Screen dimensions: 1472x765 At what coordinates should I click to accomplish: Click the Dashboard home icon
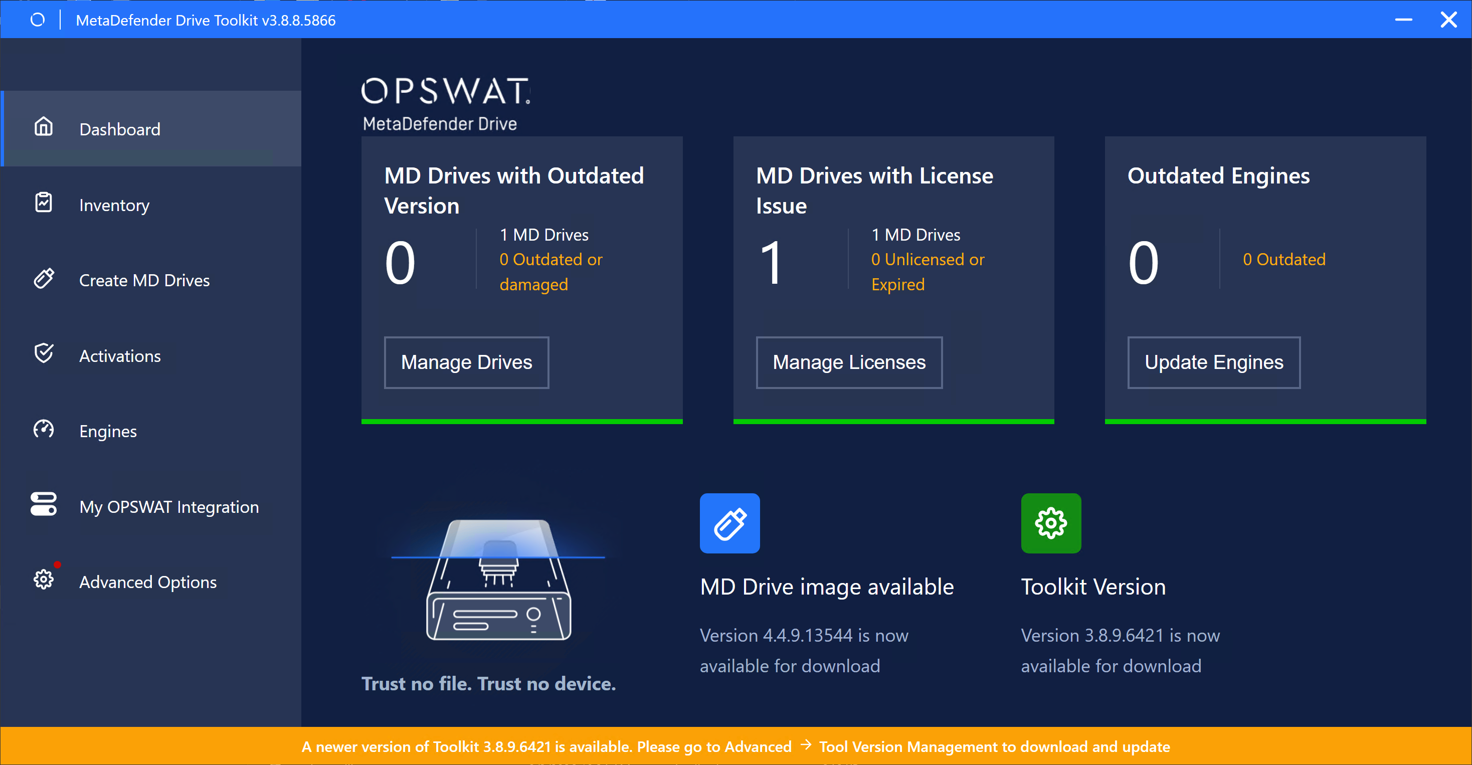tap(44, 127)
